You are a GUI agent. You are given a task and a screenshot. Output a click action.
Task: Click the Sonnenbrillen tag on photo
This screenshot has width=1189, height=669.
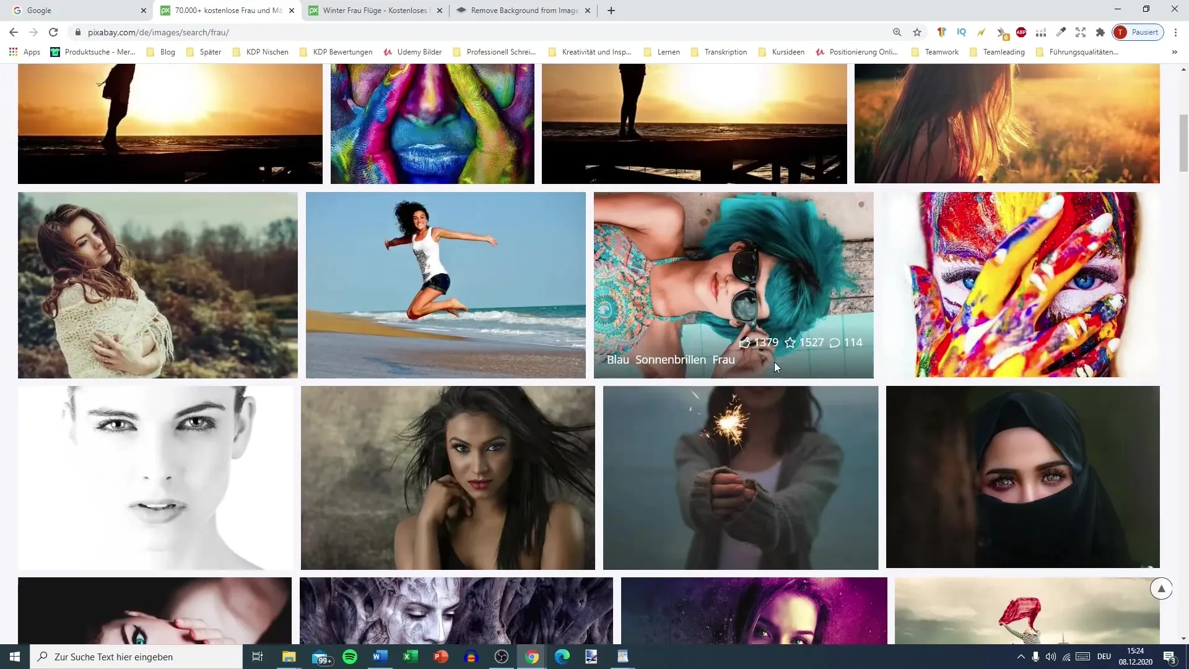point(671,359)
